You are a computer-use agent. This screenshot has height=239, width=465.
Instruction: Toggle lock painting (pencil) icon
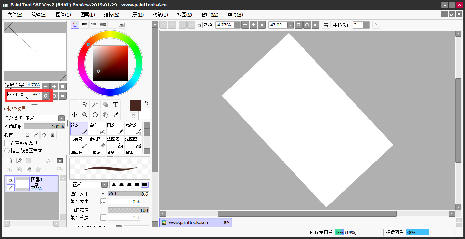36,135
